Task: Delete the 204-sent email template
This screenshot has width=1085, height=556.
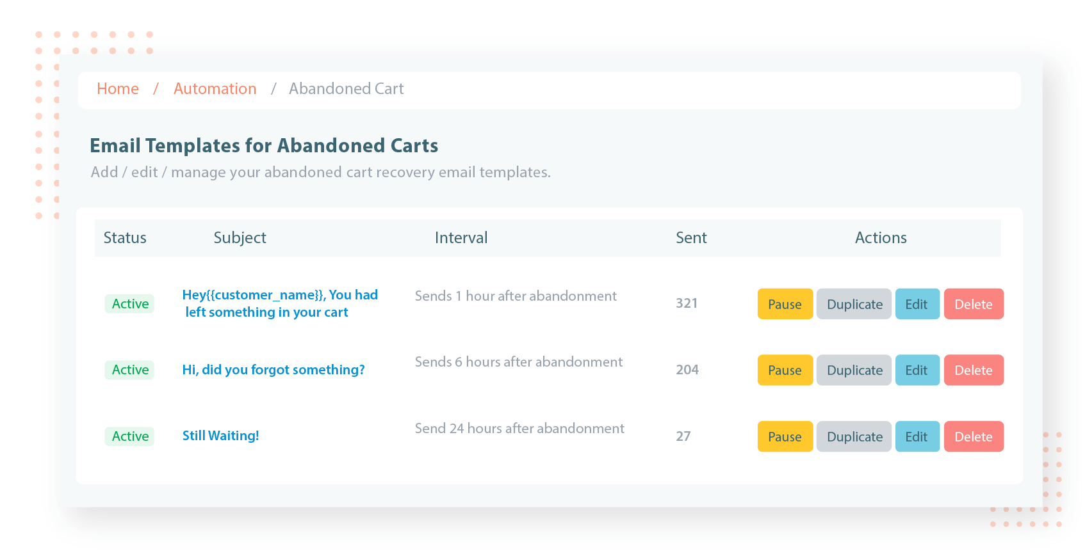Action: click(974, 370)
